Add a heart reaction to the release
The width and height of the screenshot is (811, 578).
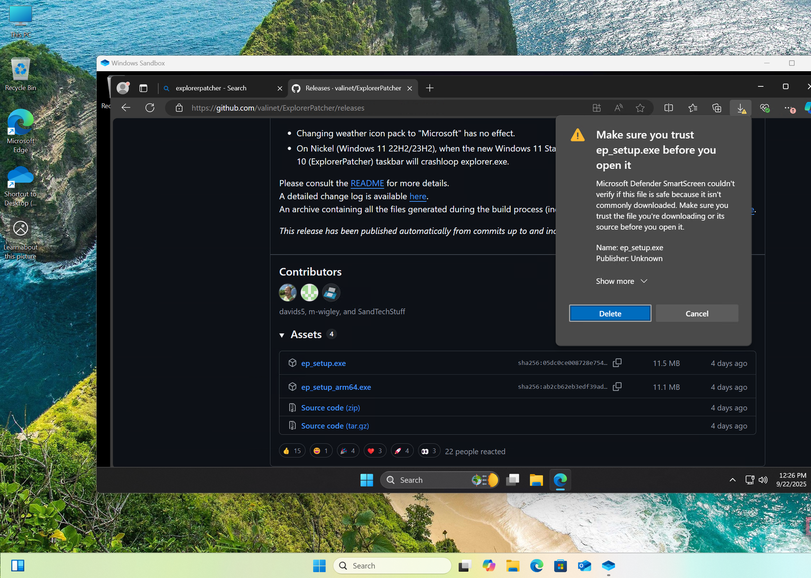tap(375, 450)
